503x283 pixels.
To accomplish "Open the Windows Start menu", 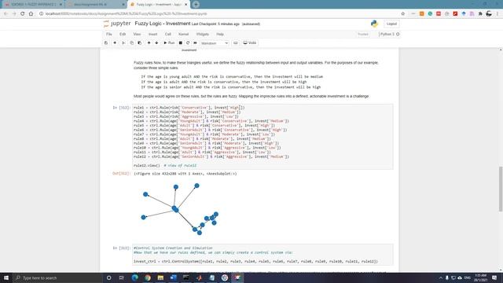I will (6, 277).
